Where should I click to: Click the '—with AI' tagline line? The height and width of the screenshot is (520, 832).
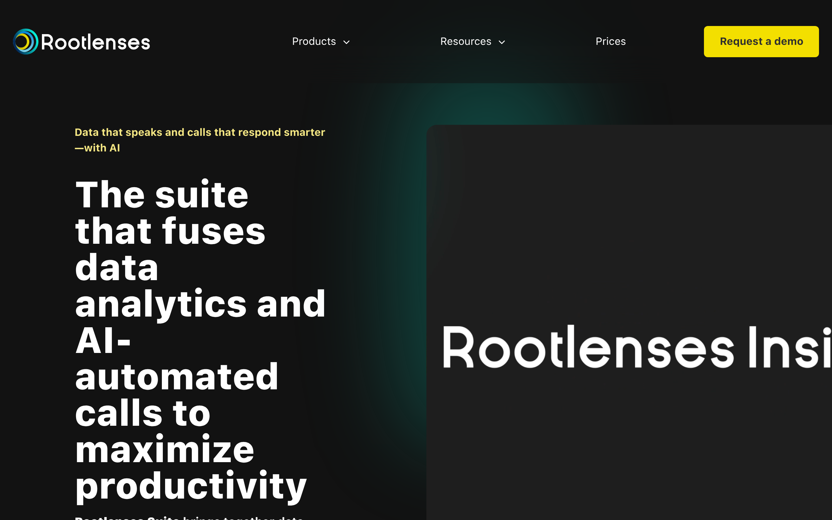[x=97, y=148]
